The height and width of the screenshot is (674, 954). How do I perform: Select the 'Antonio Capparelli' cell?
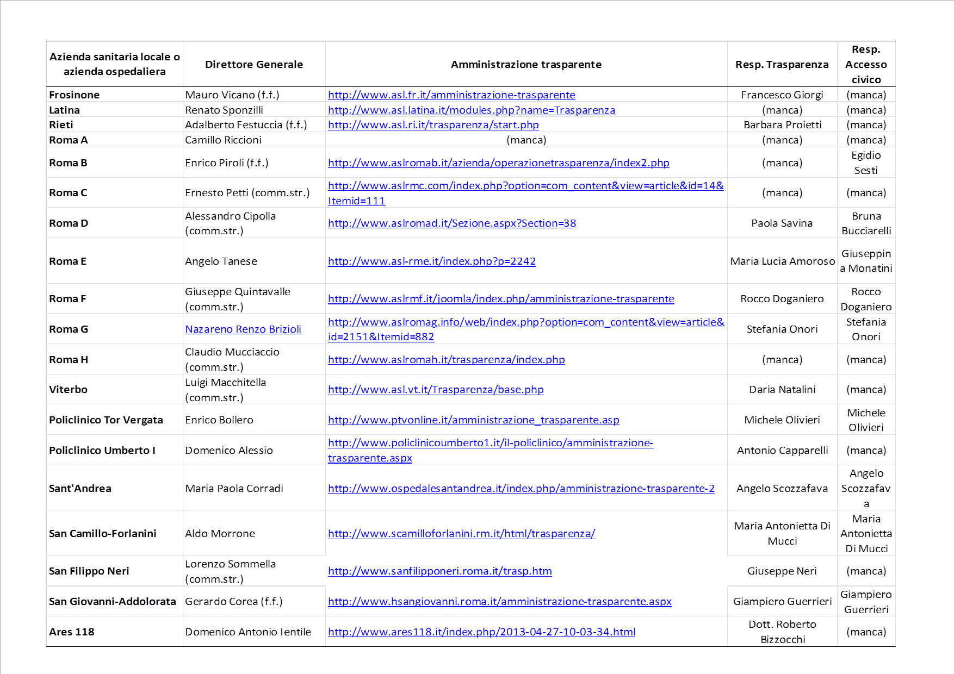click(782, 450)
